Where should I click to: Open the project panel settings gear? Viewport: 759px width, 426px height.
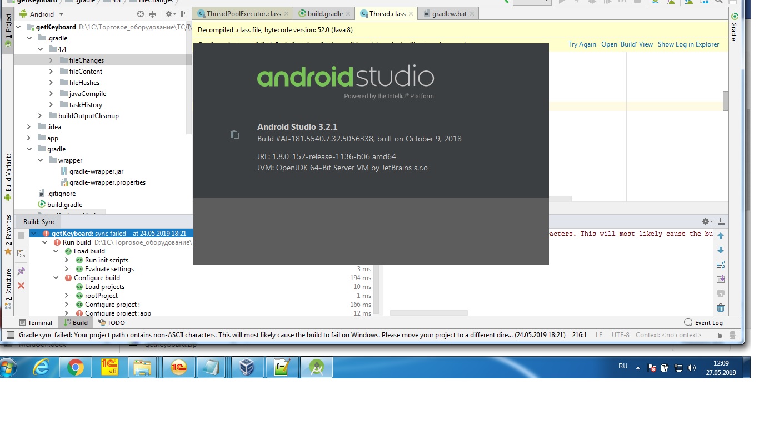(x=169, y=14)
